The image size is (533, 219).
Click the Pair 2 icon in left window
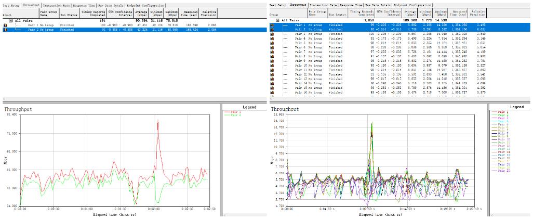click(5, 30)
